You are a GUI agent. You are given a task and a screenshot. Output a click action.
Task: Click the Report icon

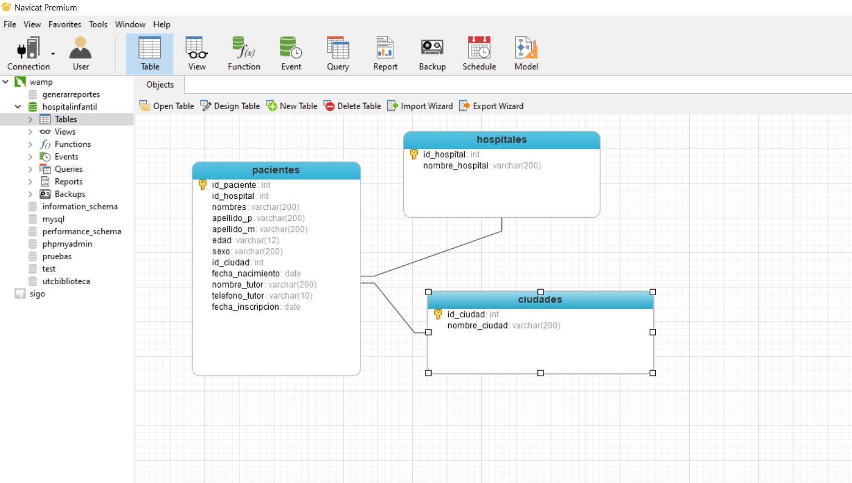point(385,53)
